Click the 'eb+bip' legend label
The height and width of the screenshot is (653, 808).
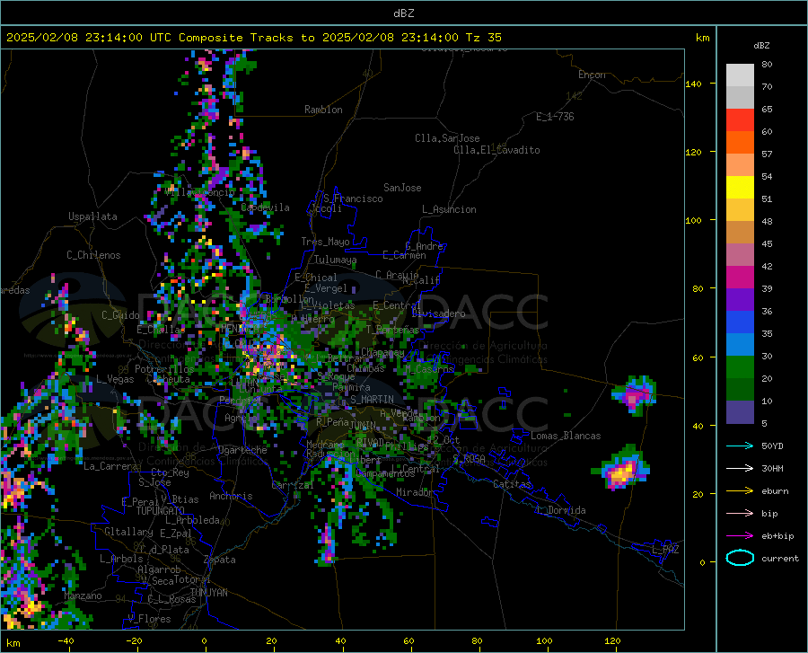[x=777, y=536]
